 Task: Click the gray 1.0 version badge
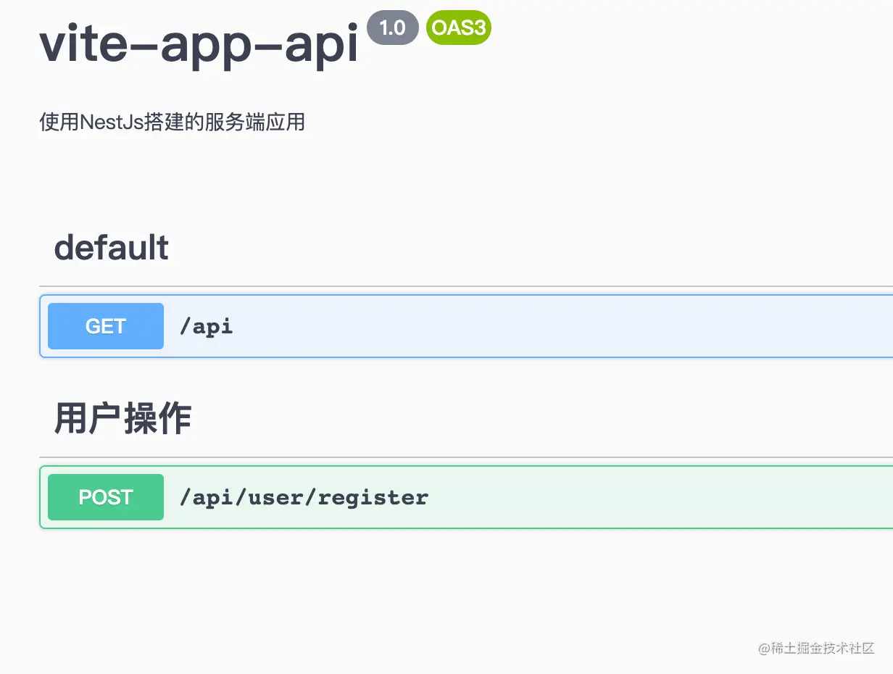tap(393, 28)
